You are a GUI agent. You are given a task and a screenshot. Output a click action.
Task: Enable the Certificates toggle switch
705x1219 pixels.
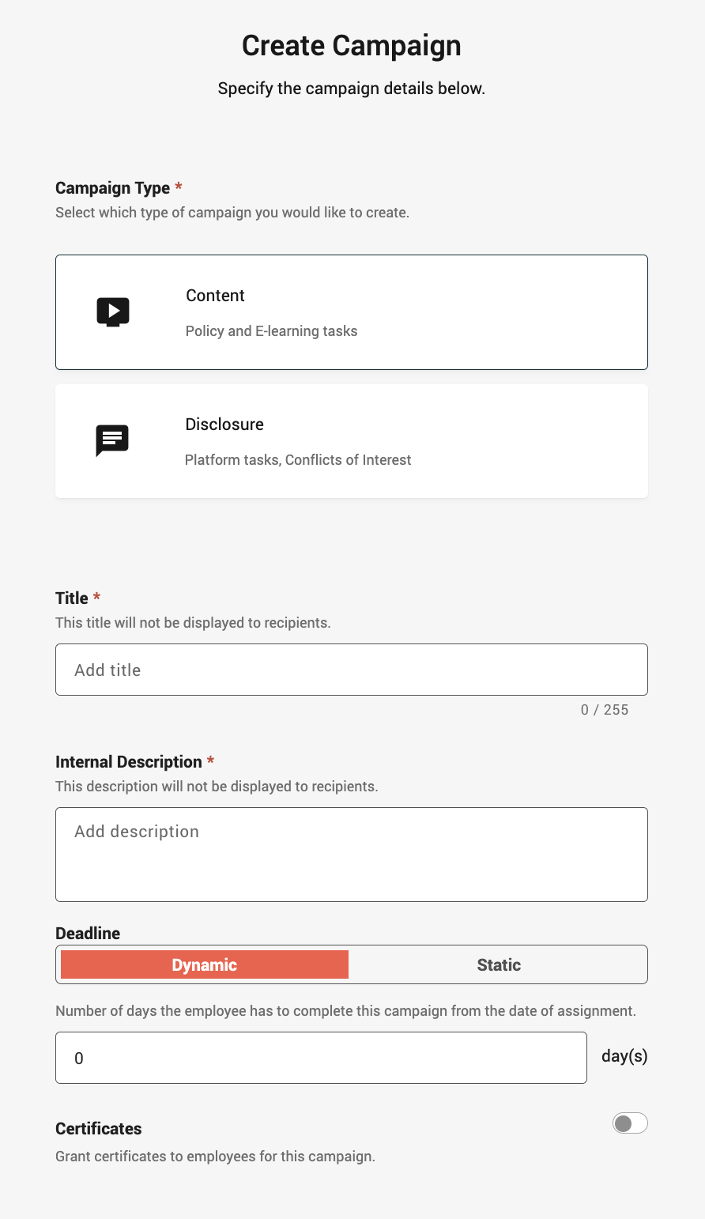(630, 1123)
